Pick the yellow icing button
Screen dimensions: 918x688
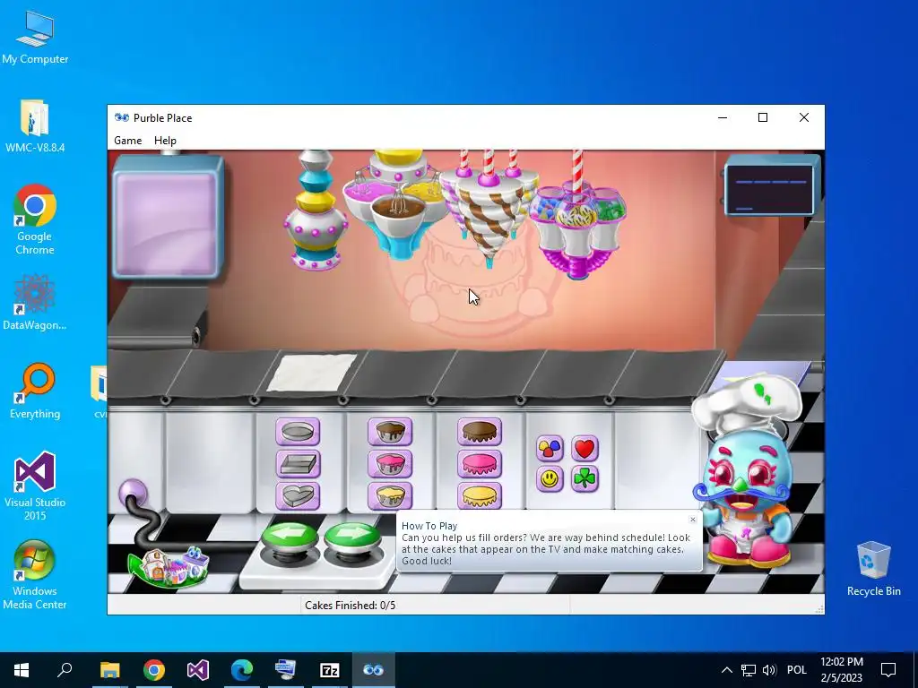(x=480, y=496)
